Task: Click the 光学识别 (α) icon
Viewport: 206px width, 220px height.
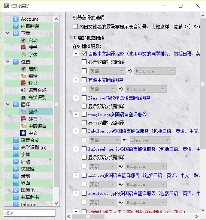Action: tap(15, 147)
